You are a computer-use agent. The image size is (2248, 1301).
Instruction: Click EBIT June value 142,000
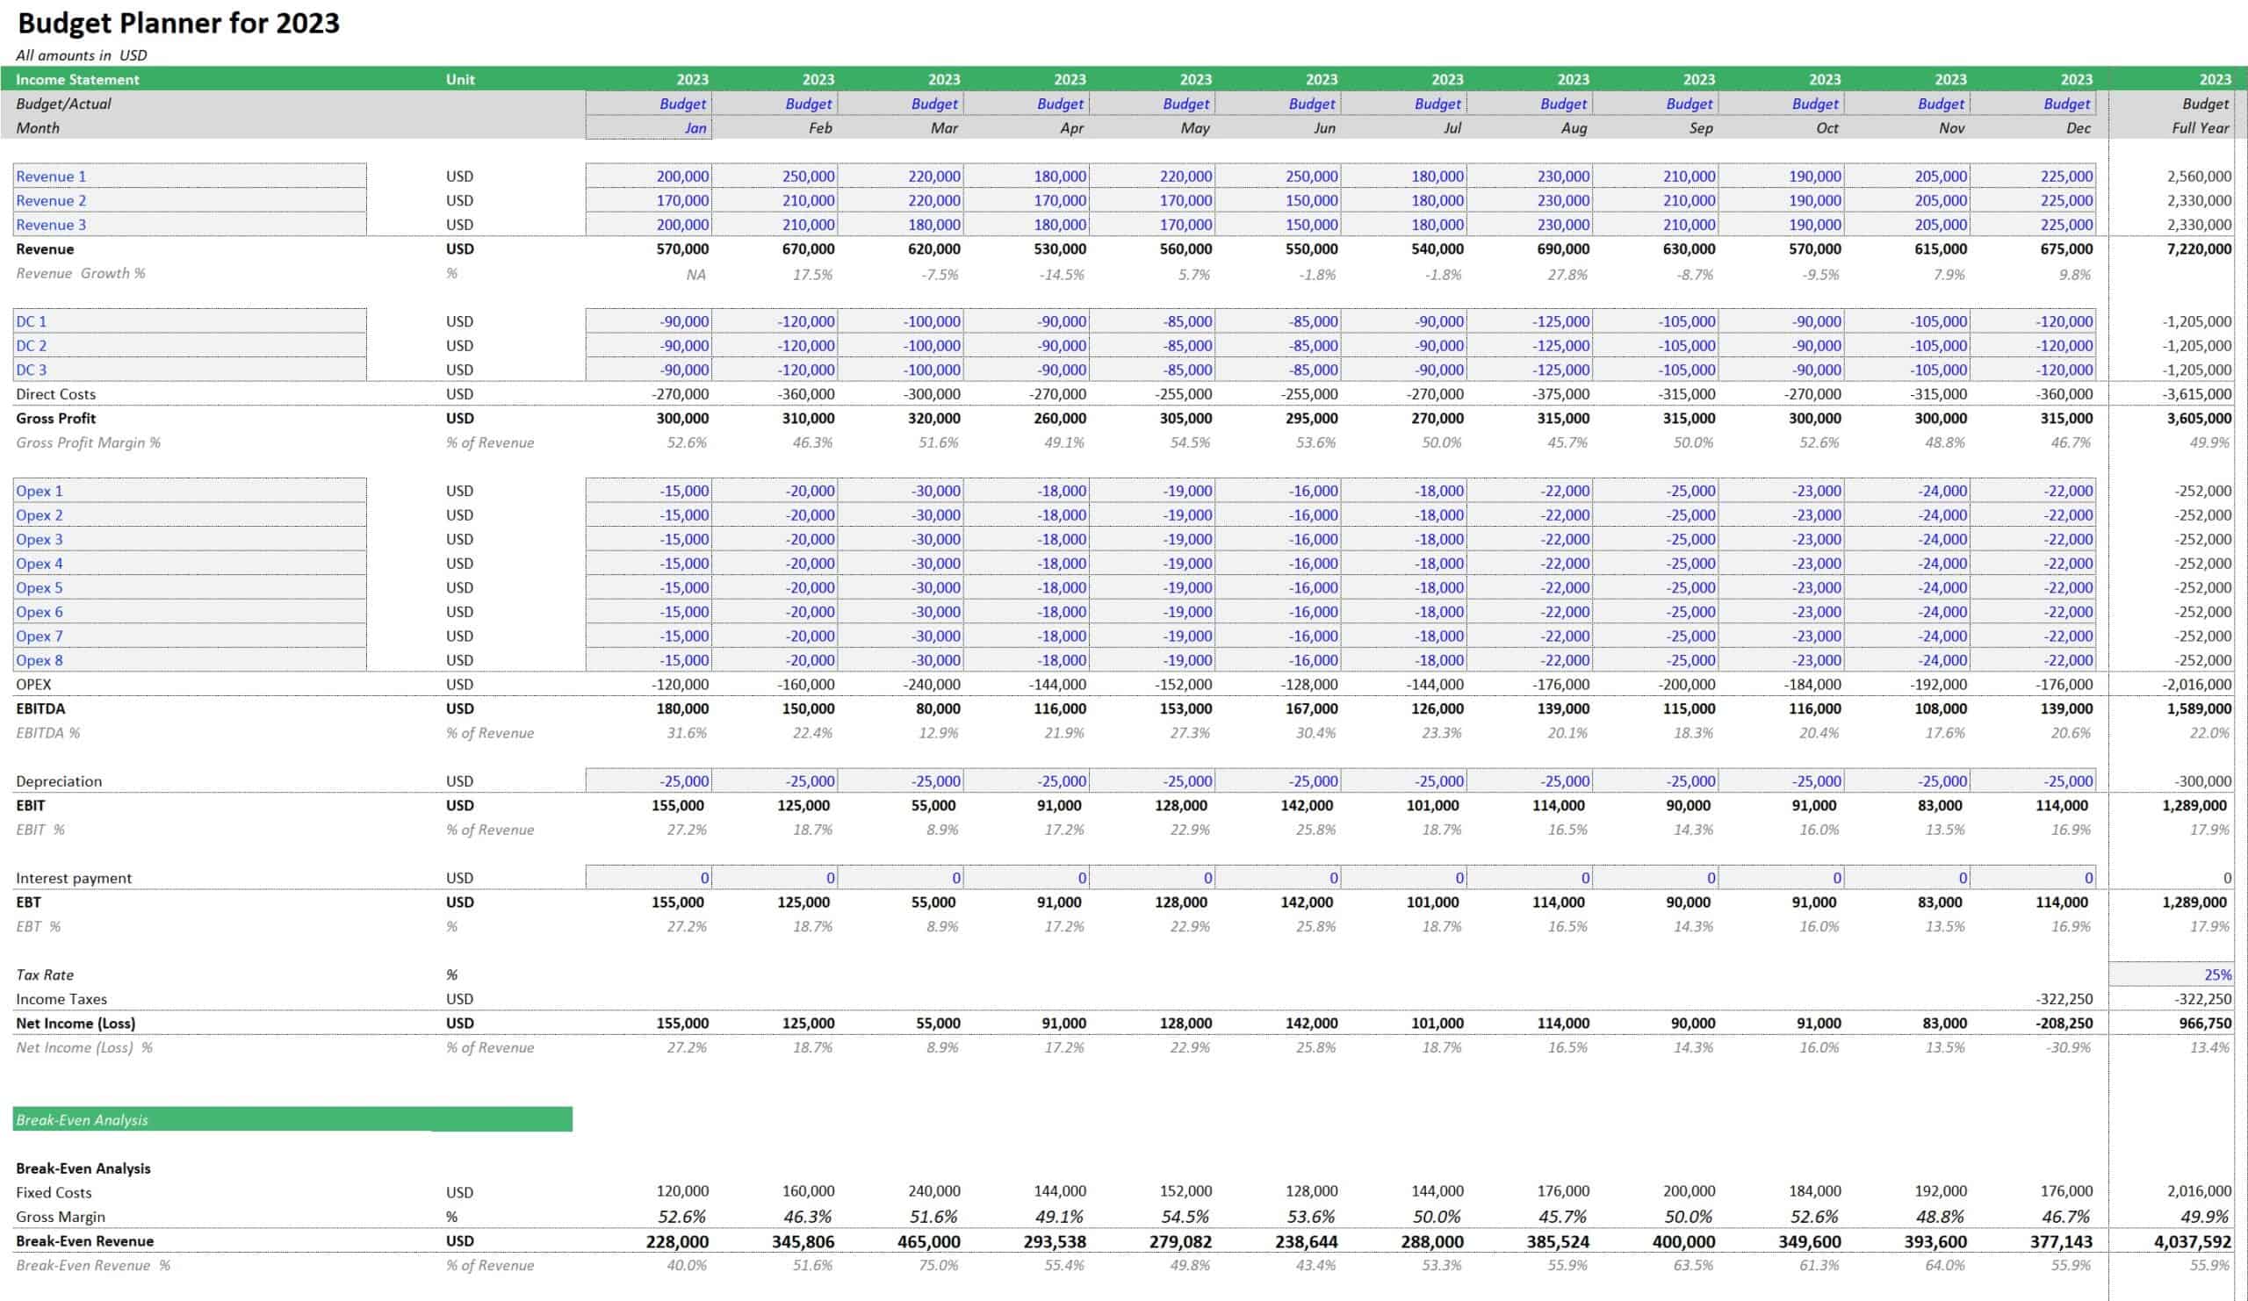[x=1307, y=804]
